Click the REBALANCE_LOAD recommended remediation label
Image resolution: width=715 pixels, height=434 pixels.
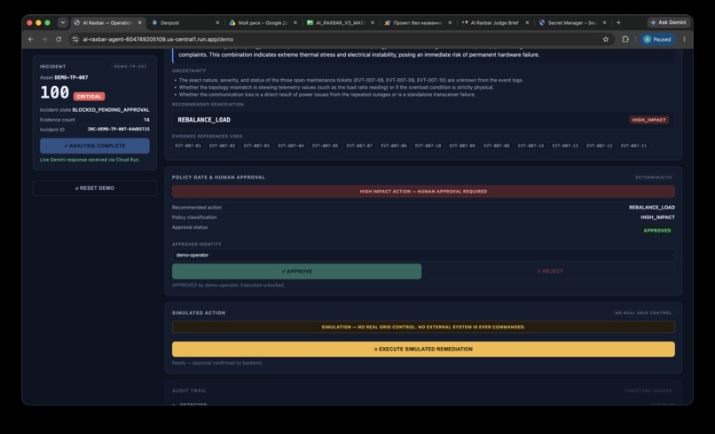tap(204, 120)
